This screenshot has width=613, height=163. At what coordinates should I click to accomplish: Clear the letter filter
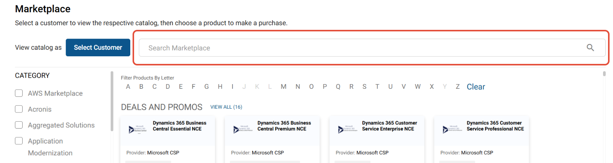(475, 87)
